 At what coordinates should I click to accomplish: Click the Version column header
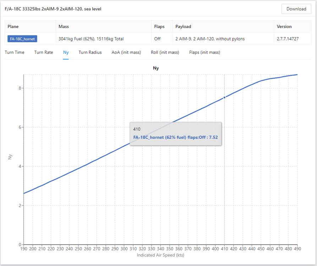tap(284, 27)
